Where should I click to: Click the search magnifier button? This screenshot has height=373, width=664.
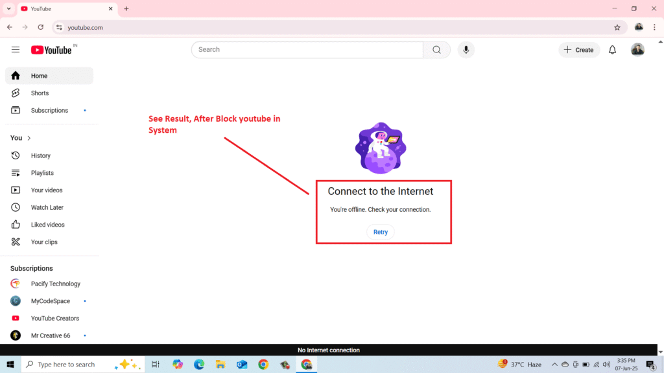pyautogui.click(x=436, y=50)
